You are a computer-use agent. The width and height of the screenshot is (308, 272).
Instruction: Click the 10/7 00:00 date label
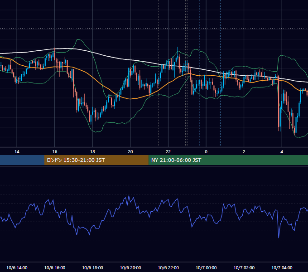tap(206, 267)
